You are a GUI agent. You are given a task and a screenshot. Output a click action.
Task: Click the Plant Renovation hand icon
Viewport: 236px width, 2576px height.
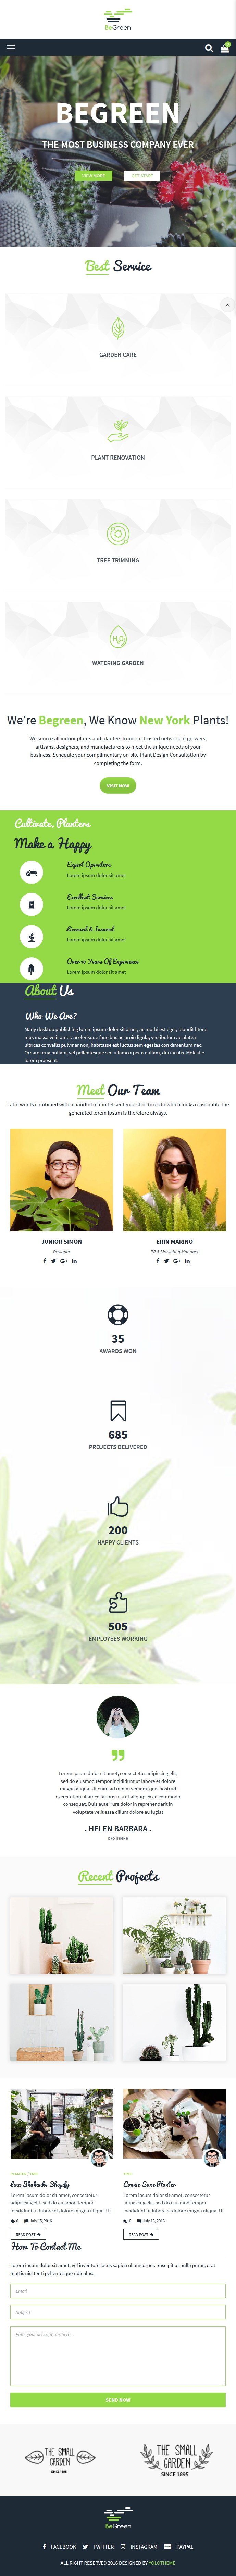118,430
